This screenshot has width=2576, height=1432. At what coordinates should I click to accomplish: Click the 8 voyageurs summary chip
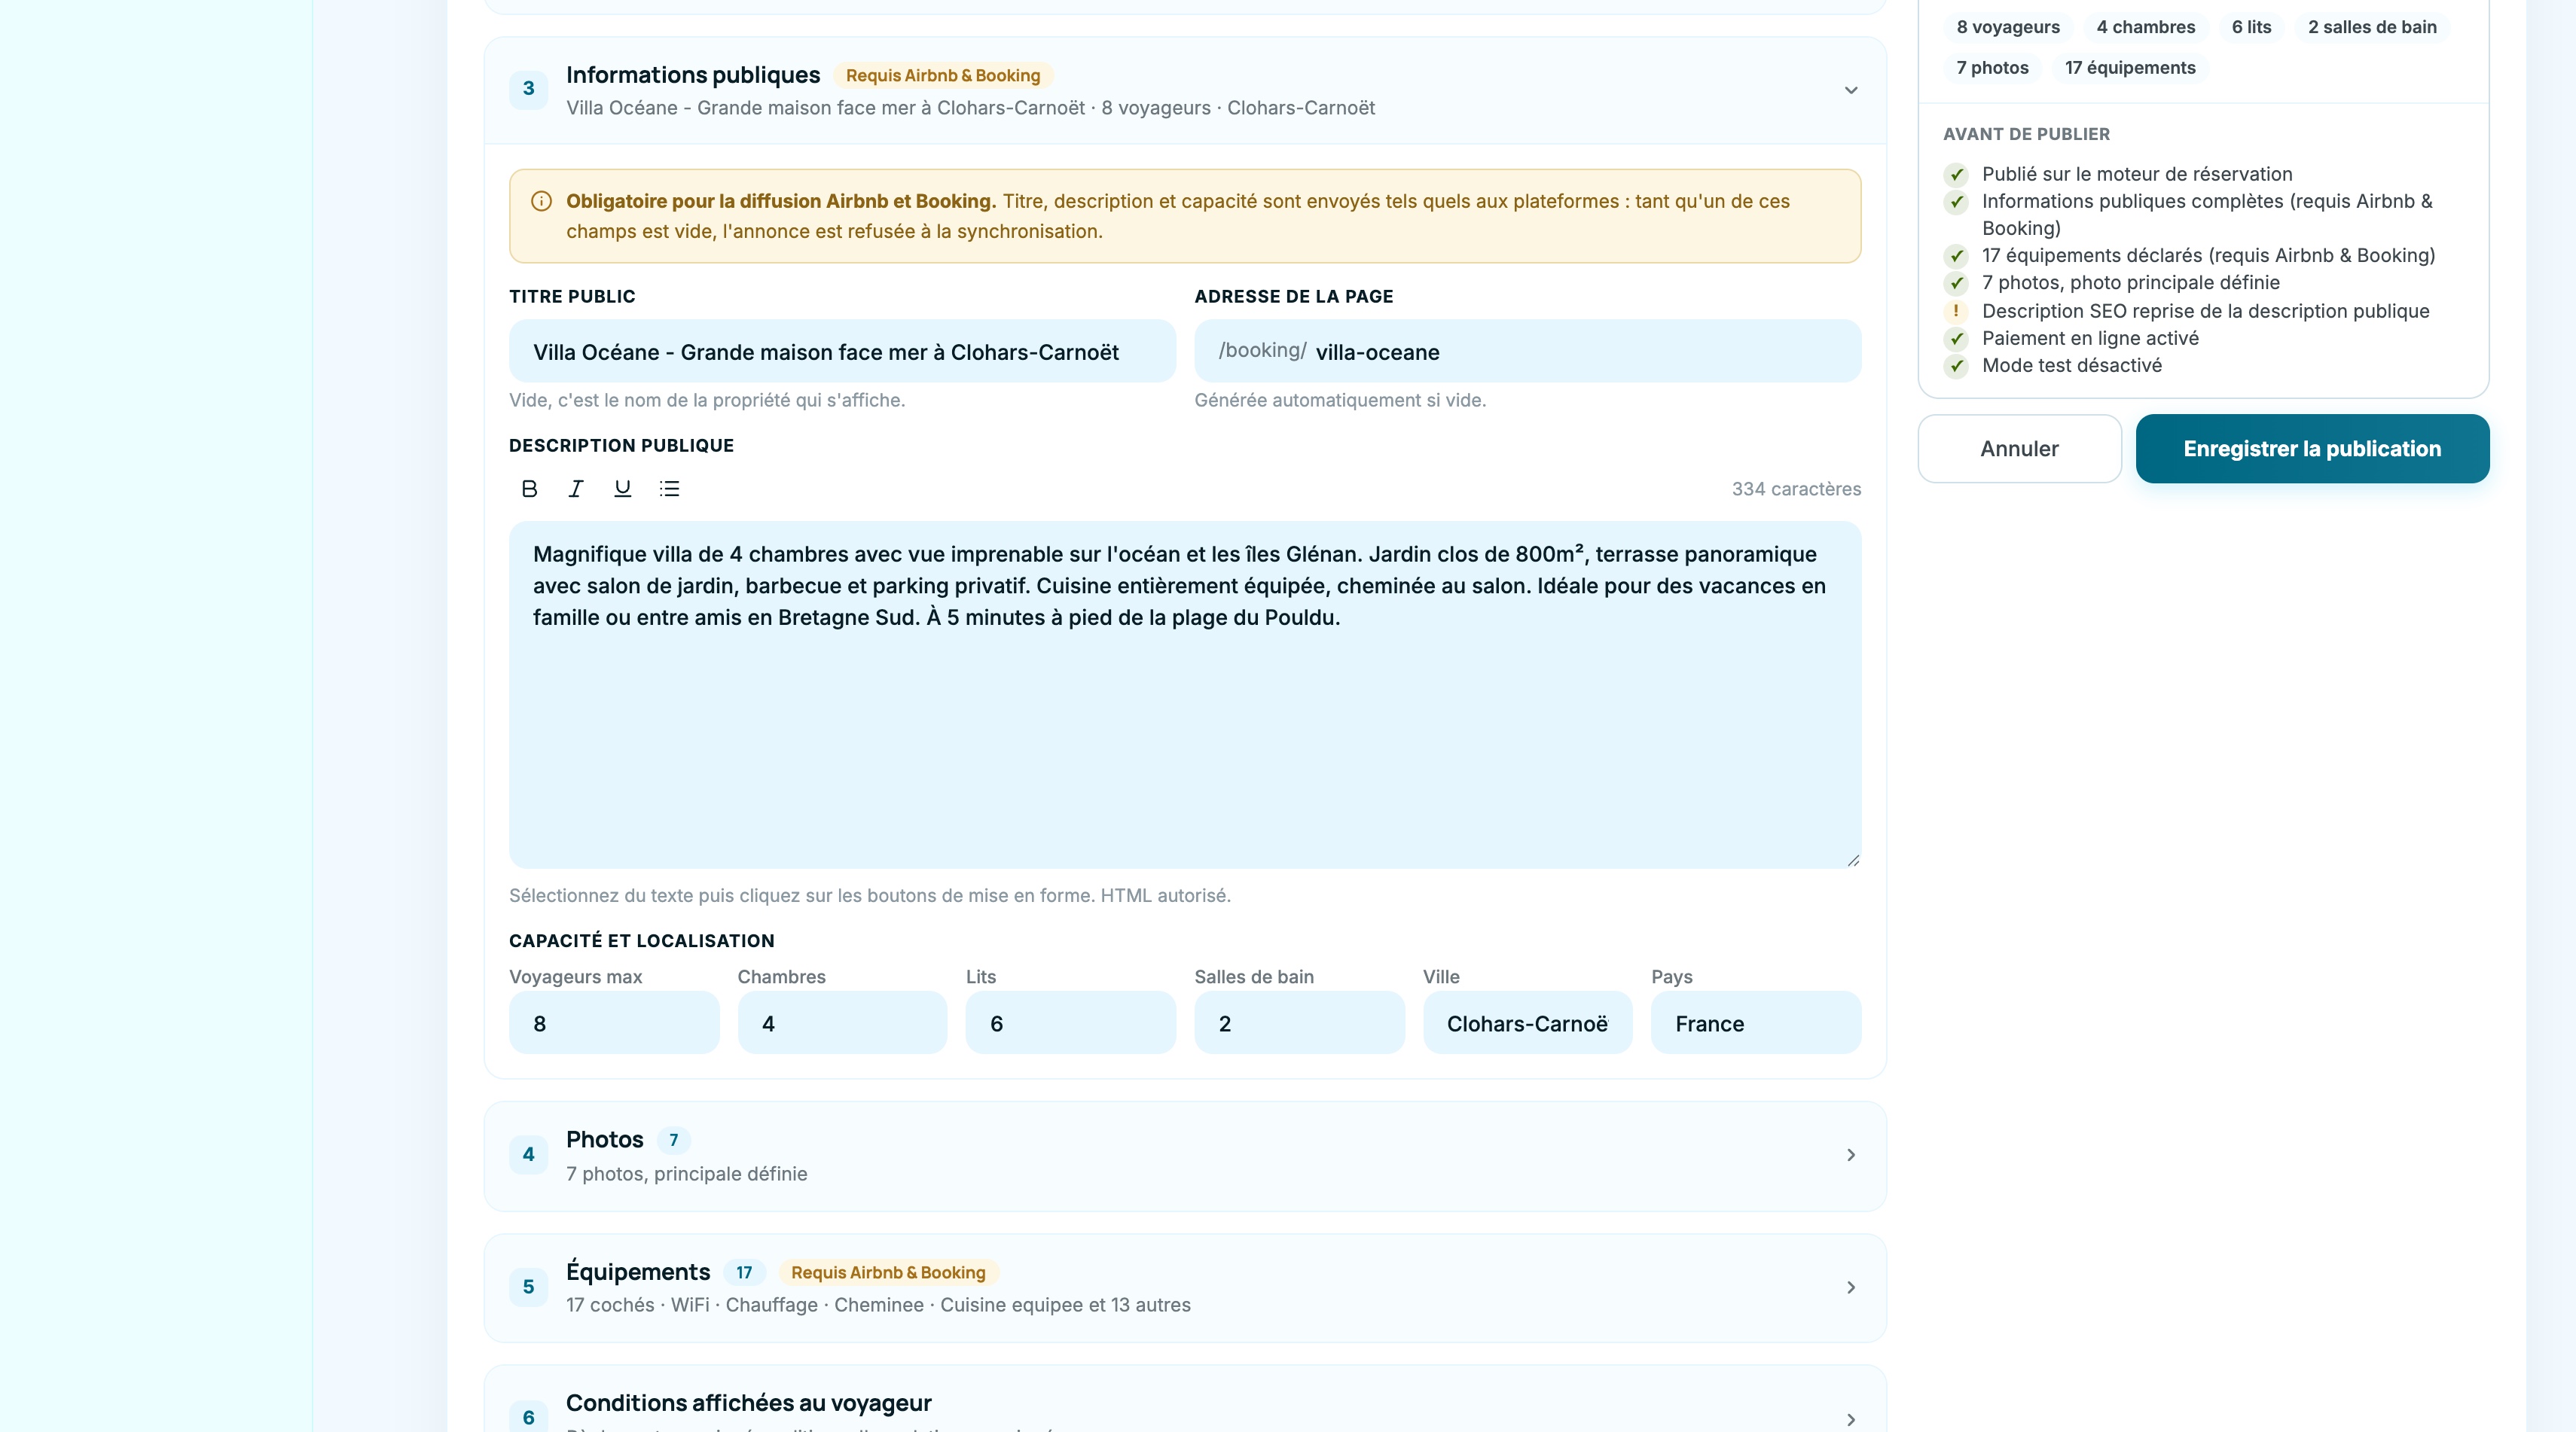tap(2008, 27)
